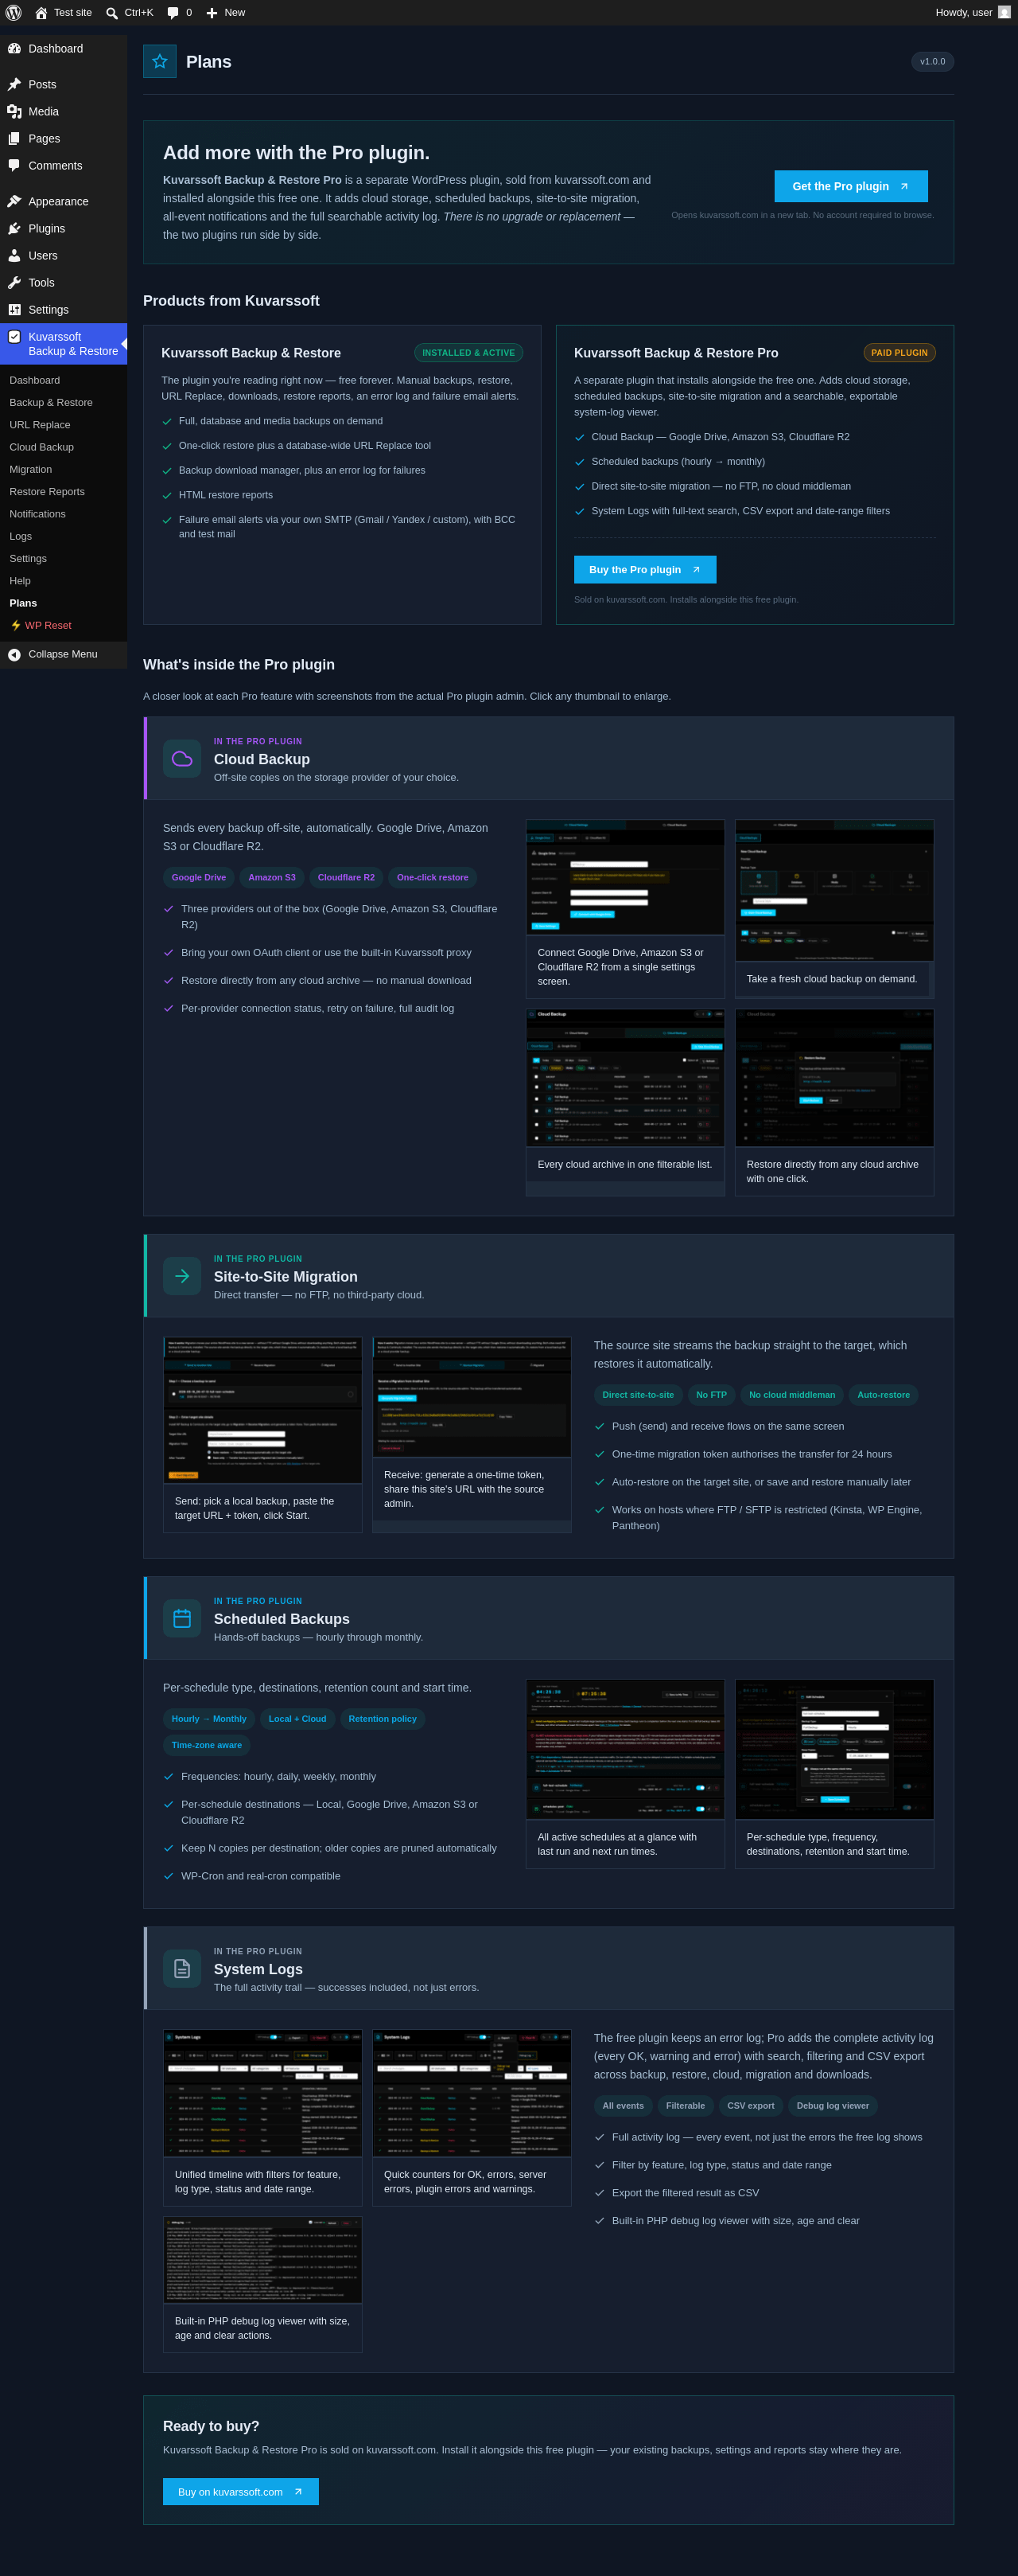Screen dimensions: 1018x2576
Task: Click the Get the Pro plugin button
Action: 850,186
